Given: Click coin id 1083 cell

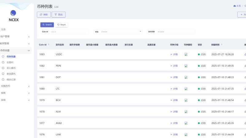Looking at the screenshot, I should [x=42, y=54].
